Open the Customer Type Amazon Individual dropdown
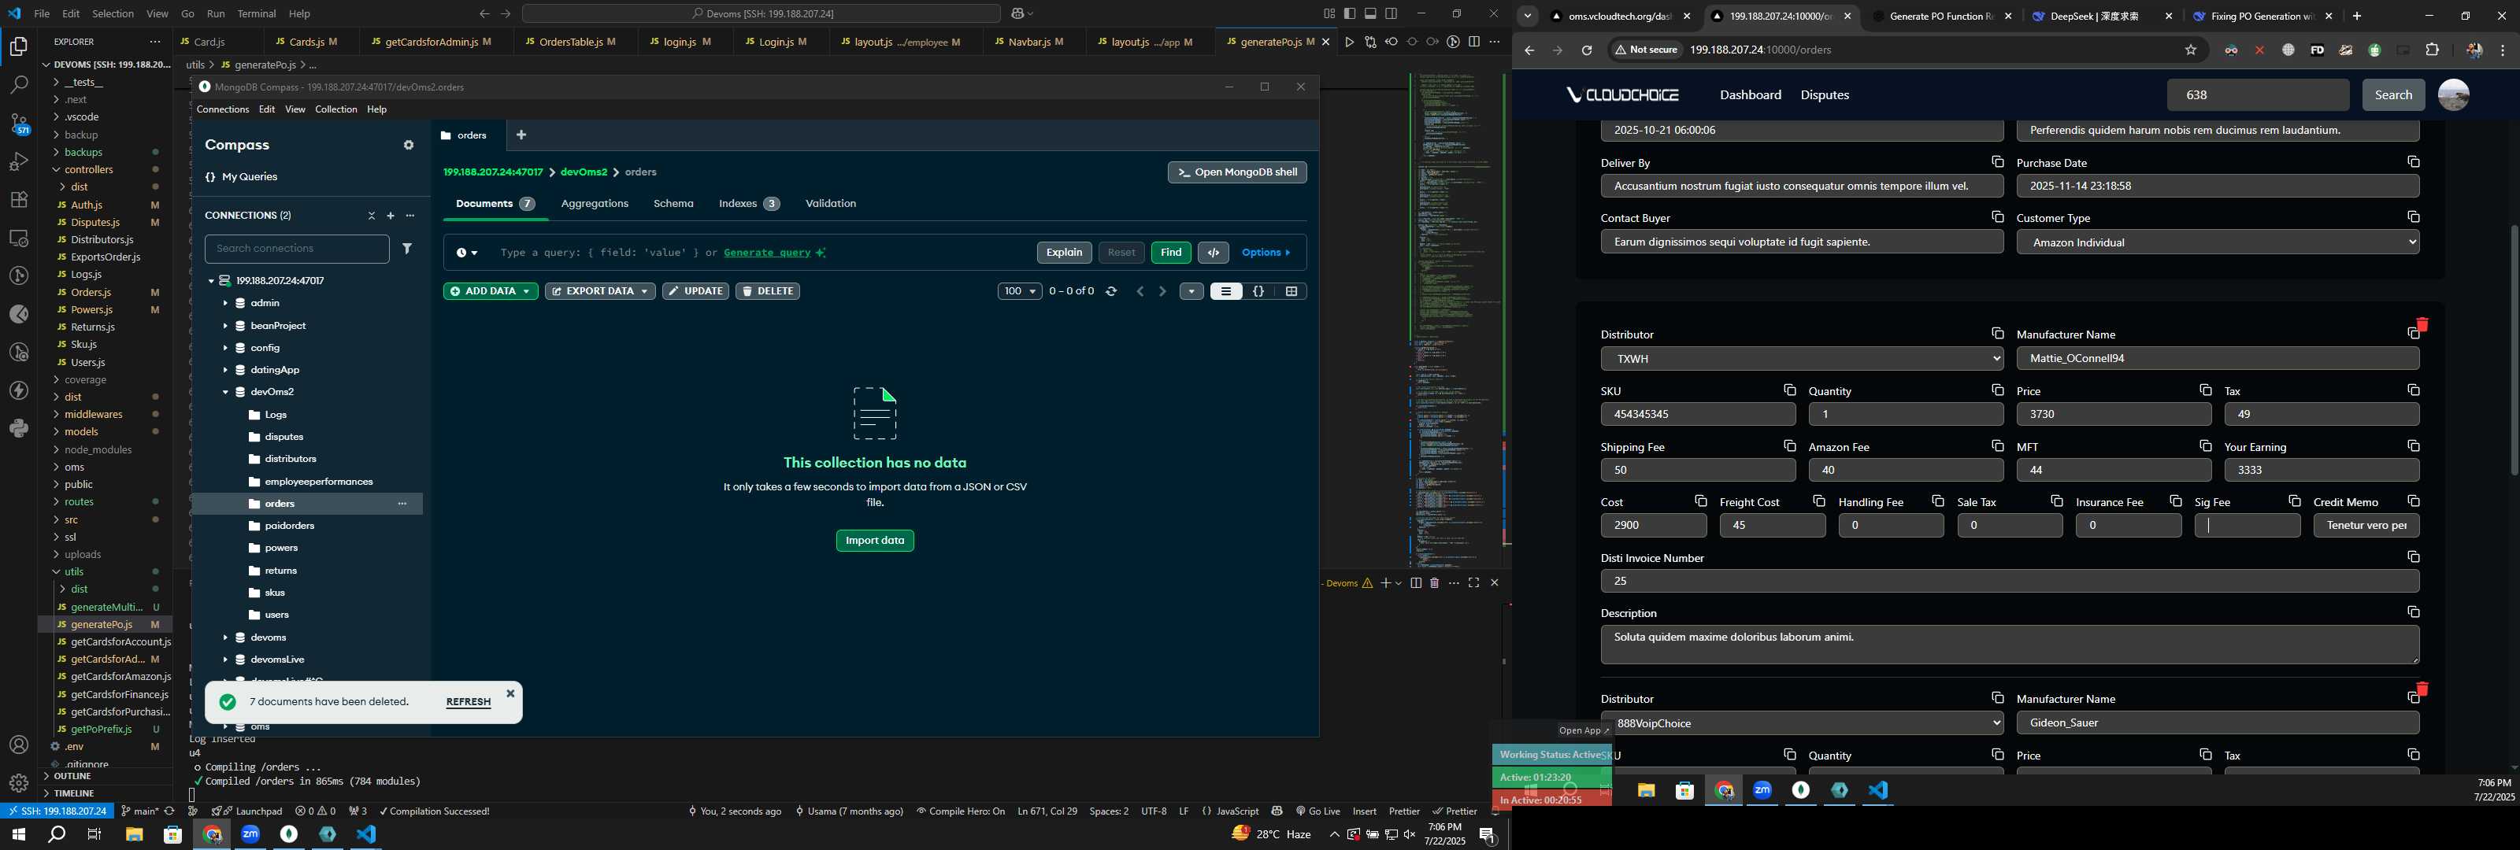2520x850 pixels. 2218,242
